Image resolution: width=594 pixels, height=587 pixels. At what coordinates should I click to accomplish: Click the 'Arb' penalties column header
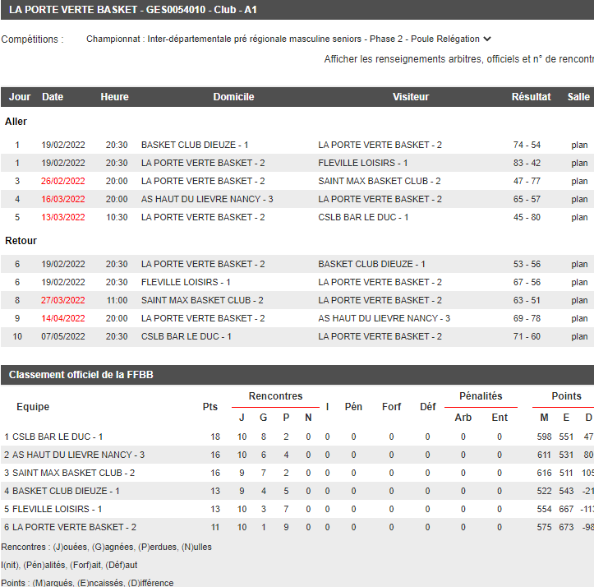point(463,417)
